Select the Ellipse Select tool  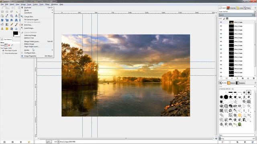pyautogui.click(x=7, y=12)
